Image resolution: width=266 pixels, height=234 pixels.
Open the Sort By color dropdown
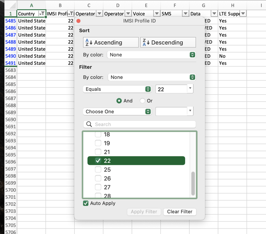tap(152, 55)
